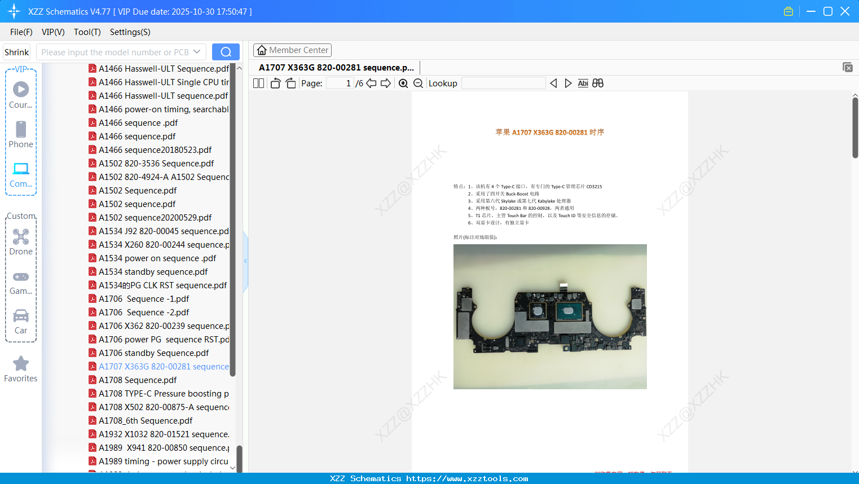Open A1708 TYPE-C Pressure boosting file
The height and width of the screenshot is (484, 859).
click(x=159, y=394)
